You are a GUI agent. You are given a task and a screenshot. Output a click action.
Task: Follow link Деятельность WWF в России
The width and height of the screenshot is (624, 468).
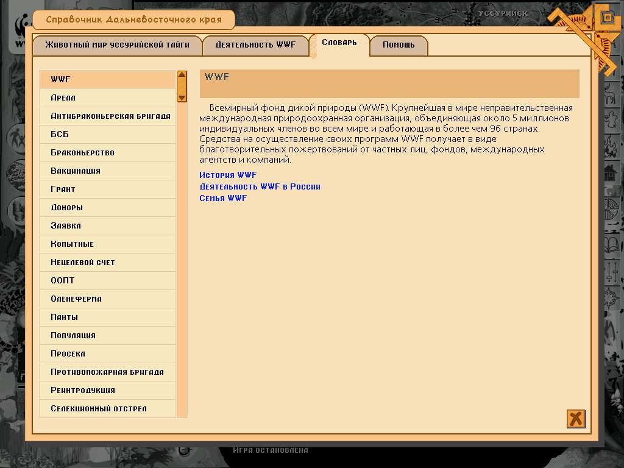[x=260, y=186]
